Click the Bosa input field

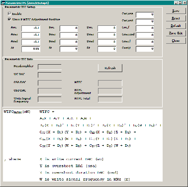(x=69, y=35)
